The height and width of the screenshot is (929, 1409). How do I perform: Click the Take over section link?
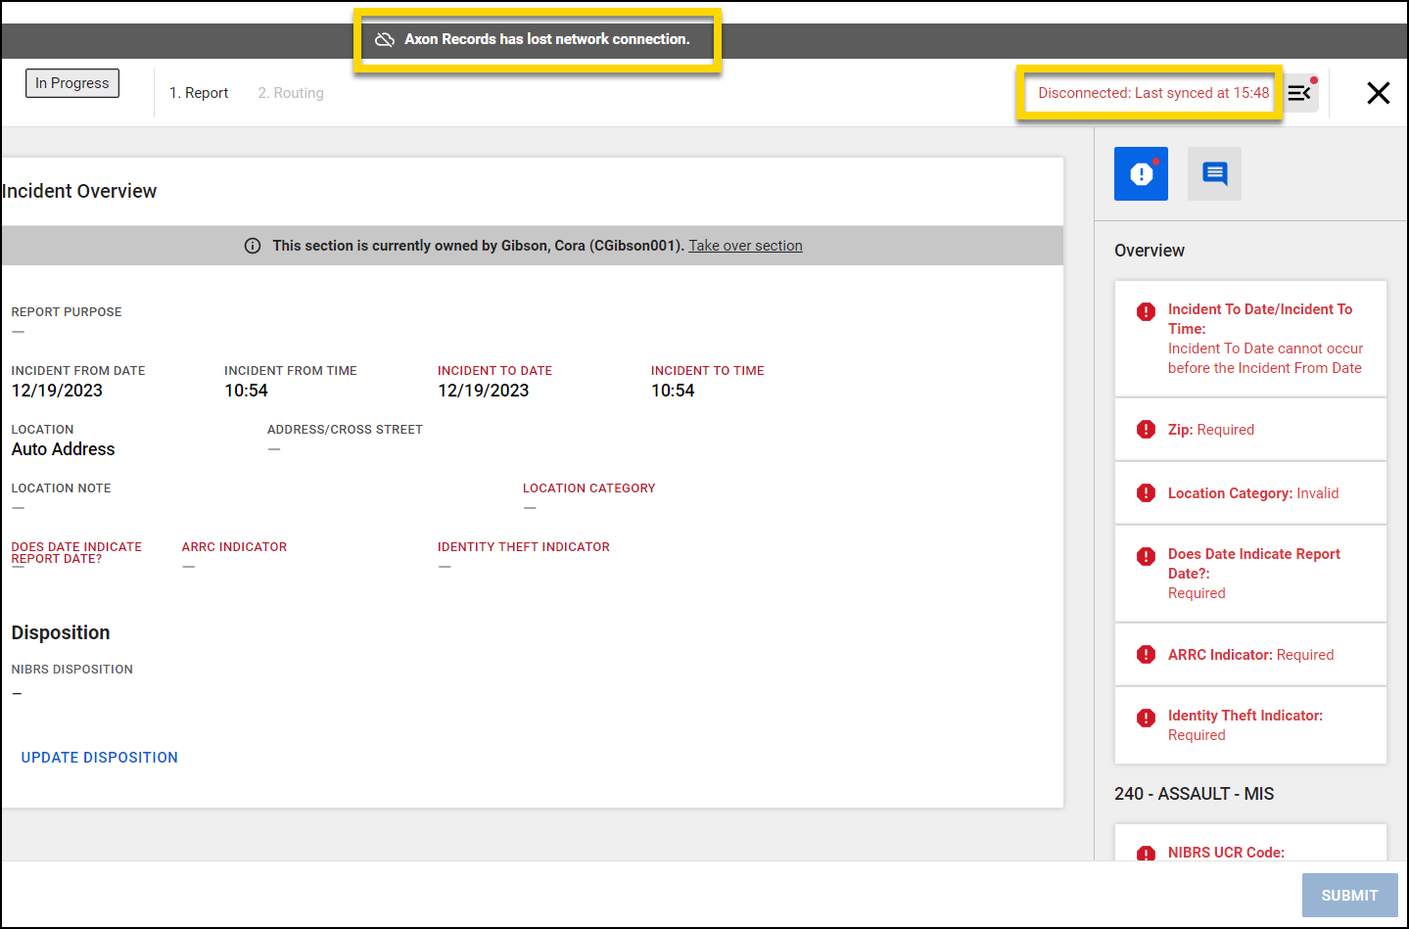tap(745, 245)
